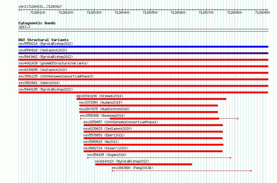Select the red bar under esv2659457

153,125
